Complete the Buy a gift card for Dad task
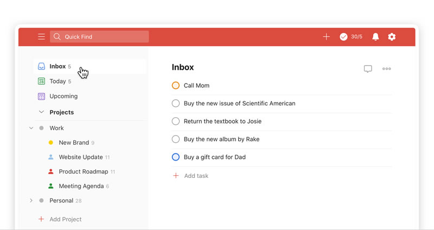This screenshot has height=230, width=434. [x=175, y=157]
